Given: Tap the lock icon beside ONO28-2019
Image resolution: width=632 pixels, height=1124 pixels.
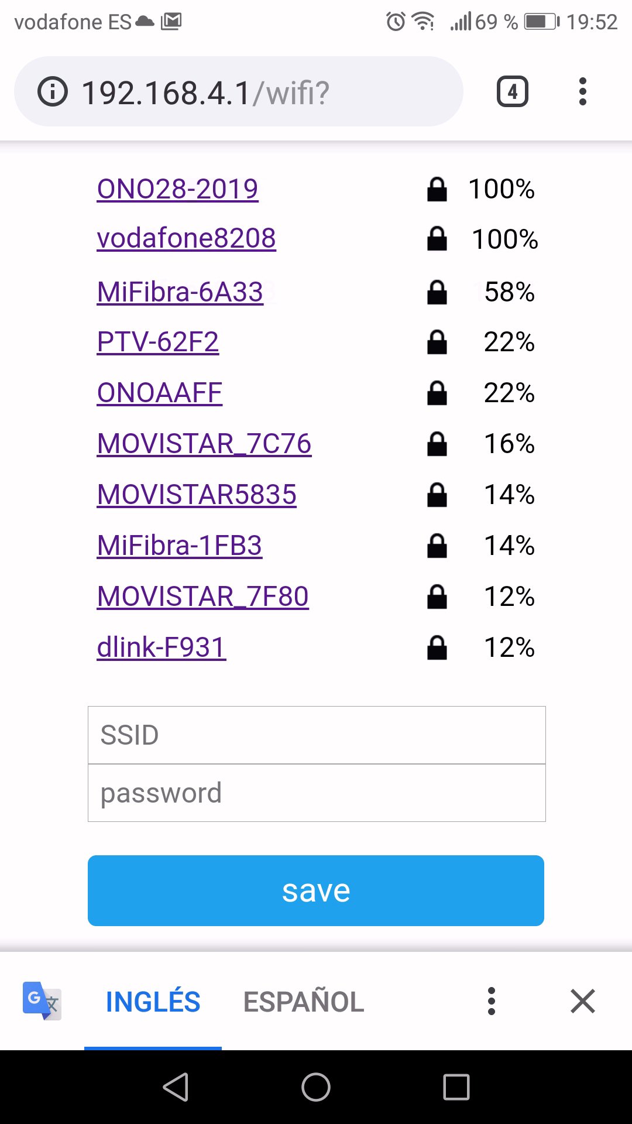Looking at the screenshot, I should pos(437,190).
